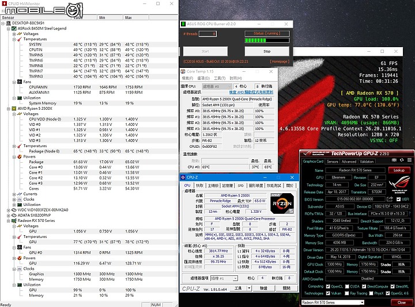Click the Clocks icon under Radeon RX 570
The image size is (415, 307).
20,268
